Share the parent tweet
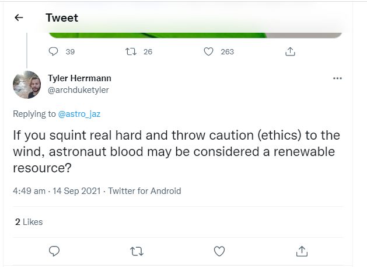 pyautogui.click(x=289, y=51)
